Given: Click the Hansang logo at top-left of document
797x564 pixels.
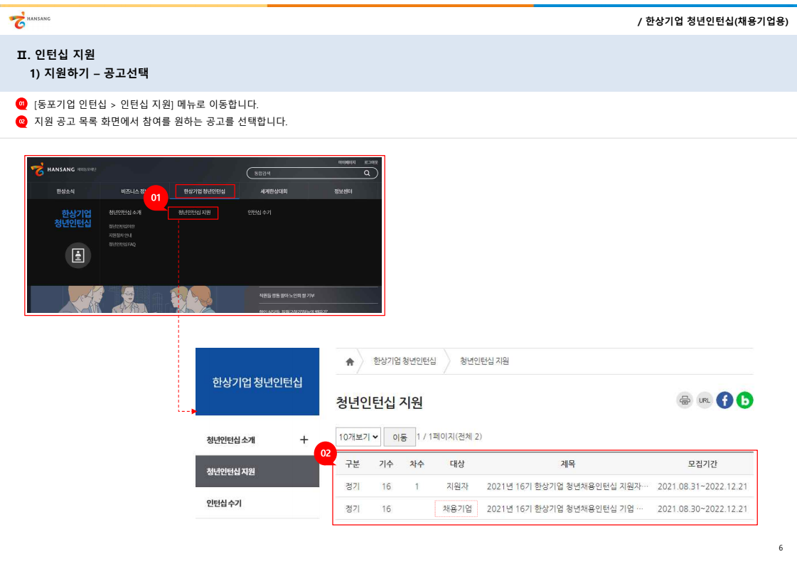Looking at the screenshot, I should tap(29, 20).
